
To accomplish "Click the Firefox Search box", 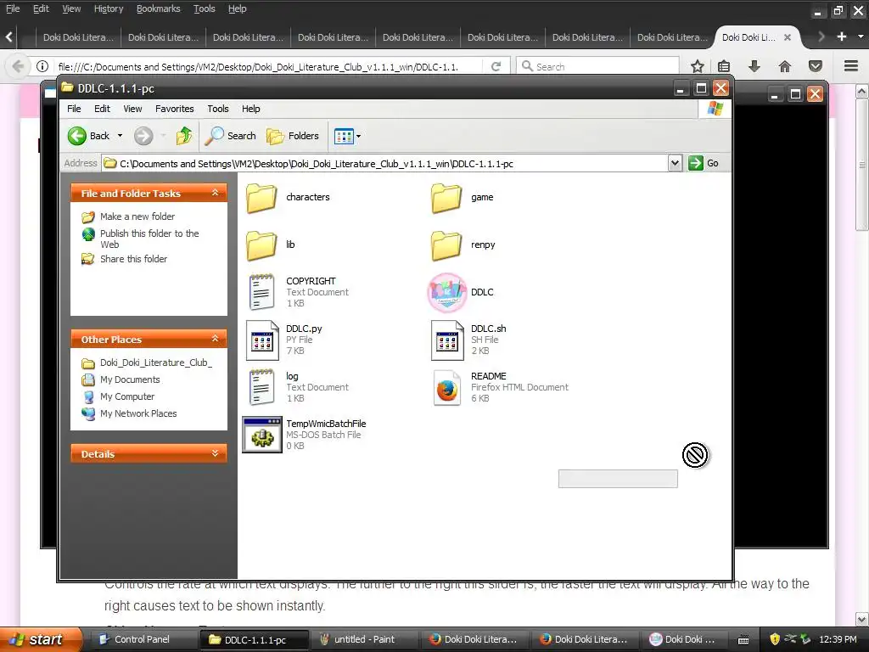I will pos(597,66).
